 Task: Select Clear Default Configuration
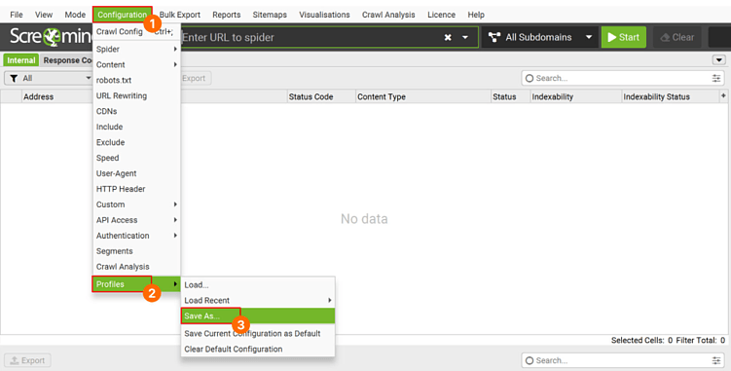(258, 349)
